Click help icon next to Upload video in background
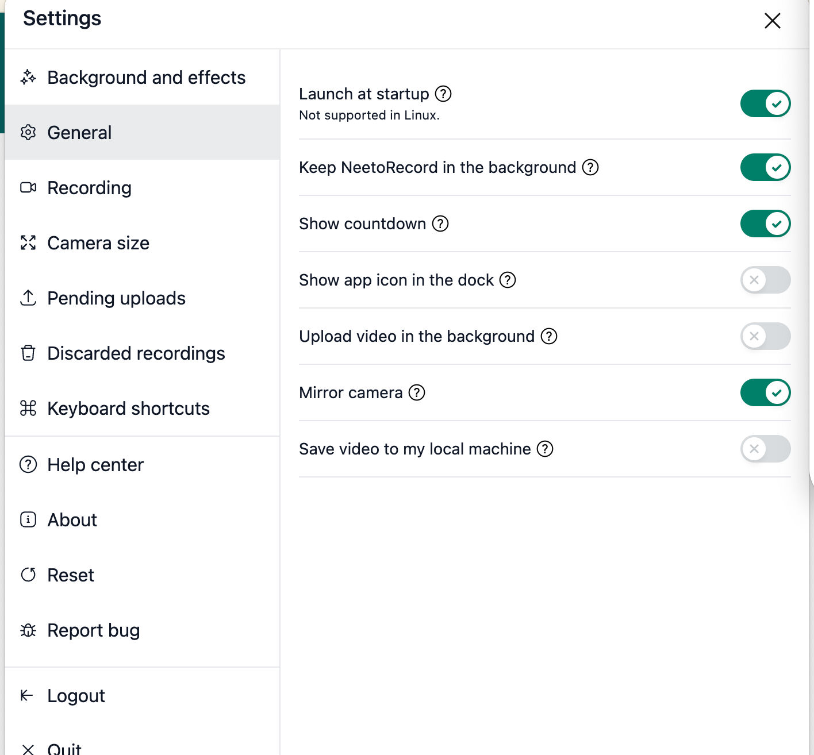Image resolution: width=814 pixels, height=755 pixels. [x=549, y=336]
